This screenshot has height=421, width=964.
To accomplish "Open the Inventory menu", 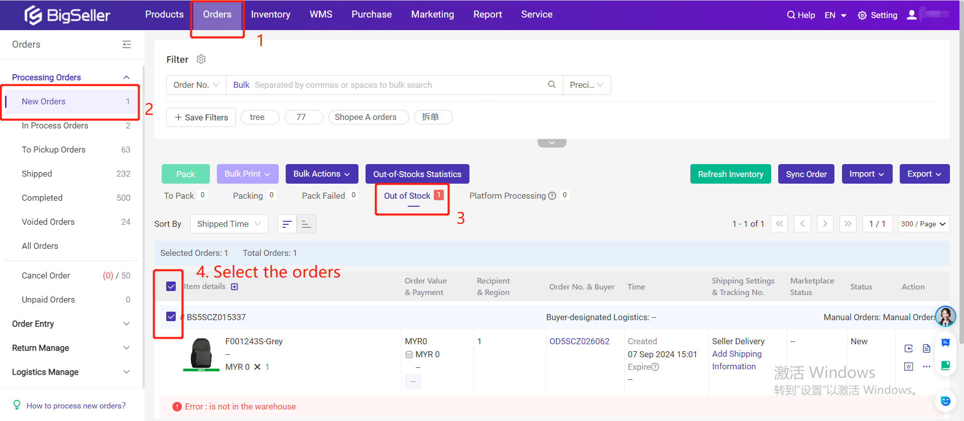I will (270, 15).
